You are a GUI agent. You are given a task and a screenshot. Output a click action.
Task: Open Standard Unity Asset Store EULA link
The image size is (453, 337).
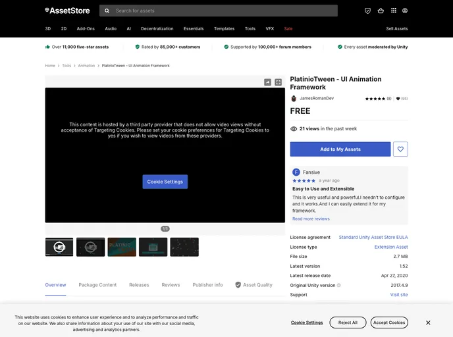click(373, 237)
